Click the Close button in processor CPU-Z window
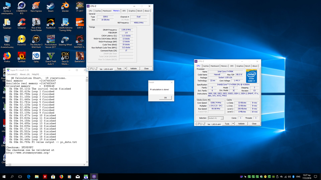This screenshot has width=321, height=180. 254,124
